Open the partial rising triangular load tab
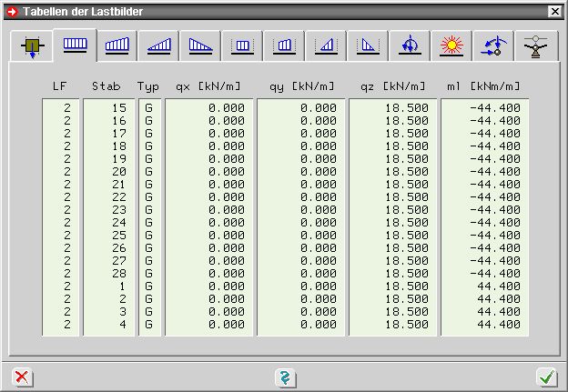This screenshot has height=392, width=568. [327, 45]
